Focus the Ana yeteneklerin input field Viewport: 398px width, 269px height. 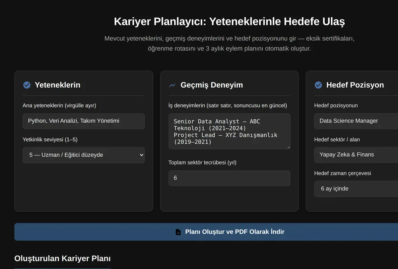(x=84, y=121)
